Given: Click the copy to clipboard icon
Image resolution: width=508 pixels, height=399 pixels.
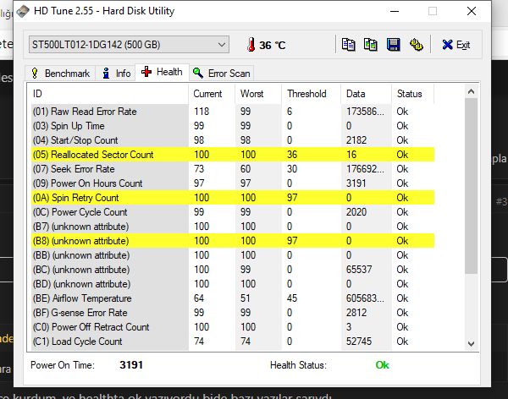Looking at the screenshot, I should coord(348,45).
